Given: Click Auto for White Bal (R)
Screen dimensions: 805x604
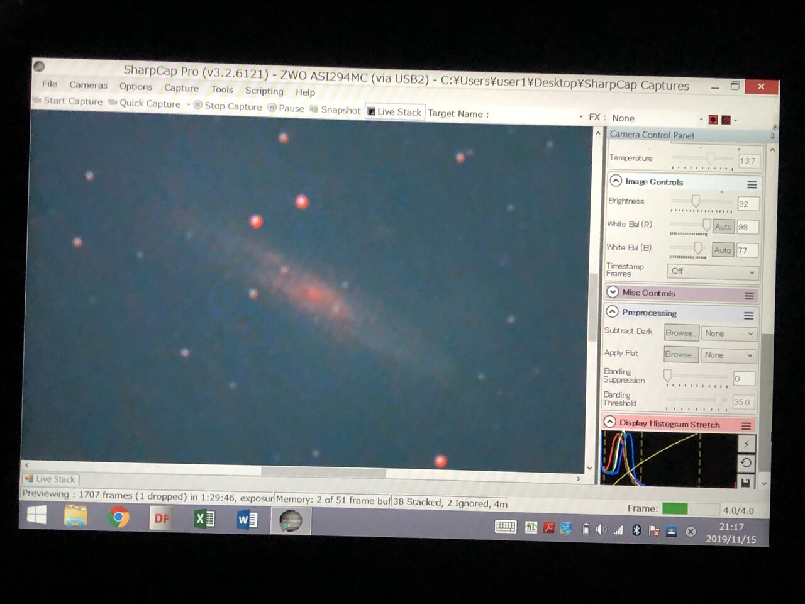Looking at the screenshot, I should point(723,226).
